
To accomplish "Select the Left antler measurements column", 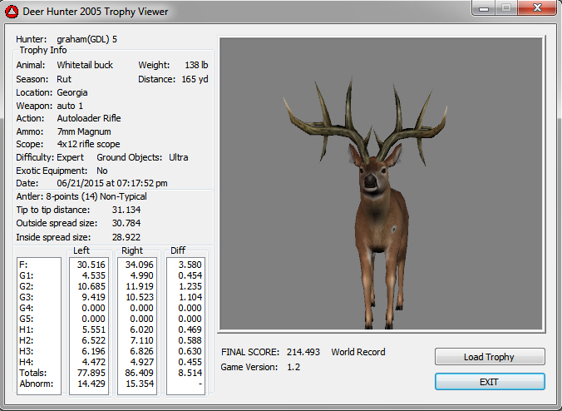I will pos(88,325).
